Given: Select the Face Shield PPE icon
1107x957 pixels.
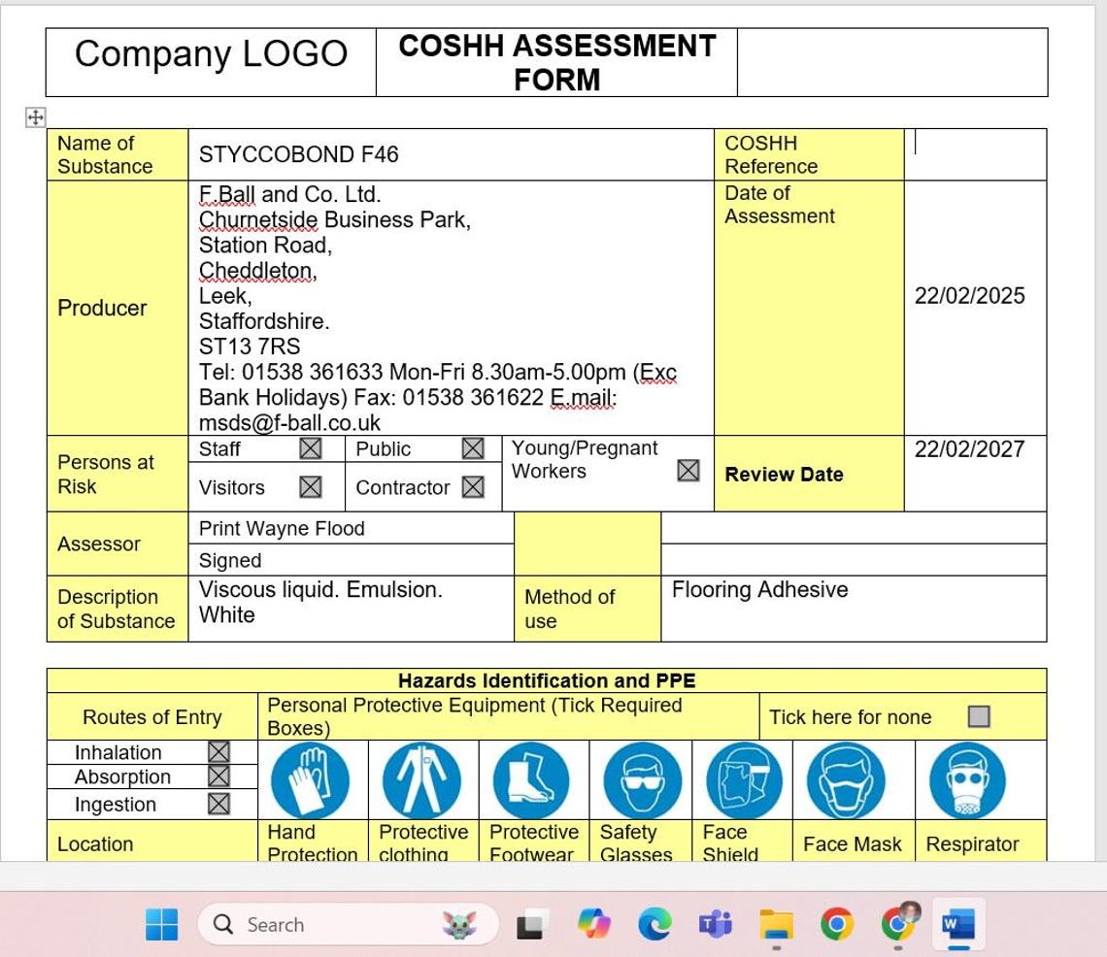Looking at the screenshot, I should click(x=743, y=779).
